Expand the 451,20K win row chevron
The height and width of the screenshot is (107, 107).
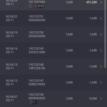pyautogui.click(x=101, y=2)
